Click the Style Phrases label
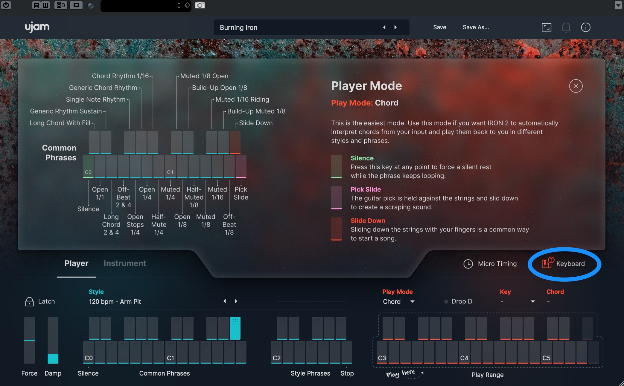The width and height of the screenshot is (624, 386). click(x=310, y=373)
